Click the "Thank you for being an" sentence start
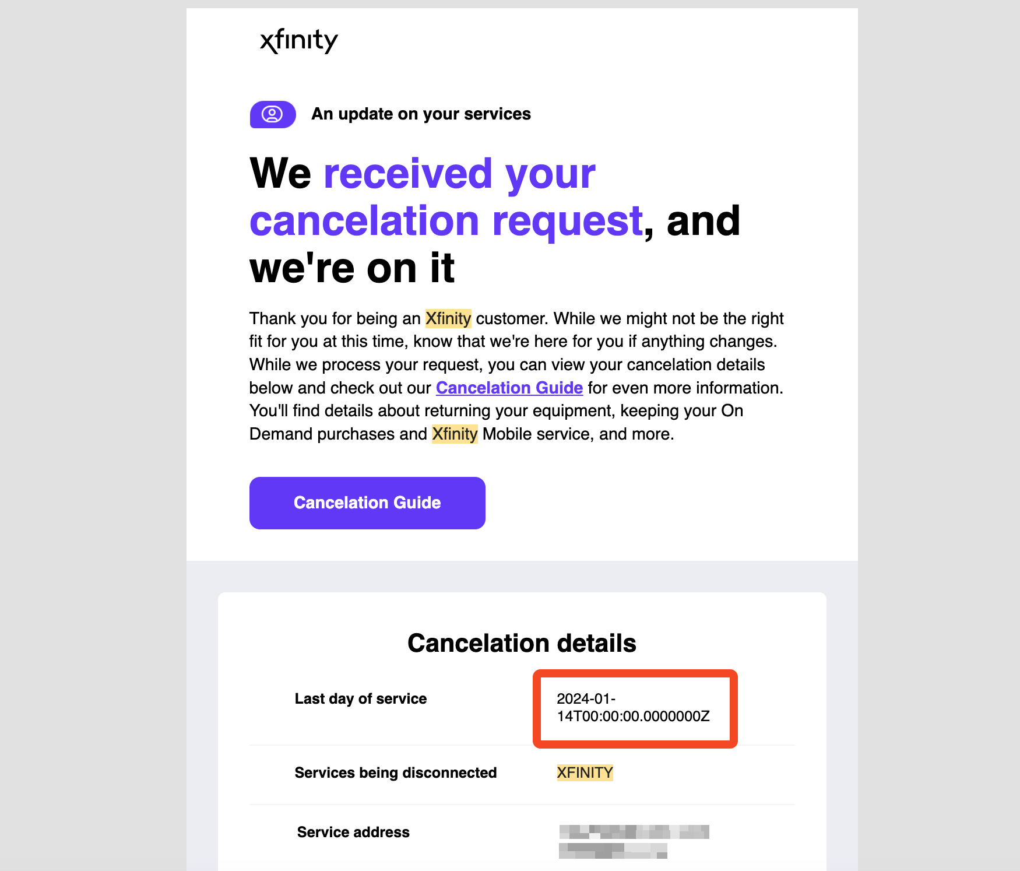 coord(335,318)
